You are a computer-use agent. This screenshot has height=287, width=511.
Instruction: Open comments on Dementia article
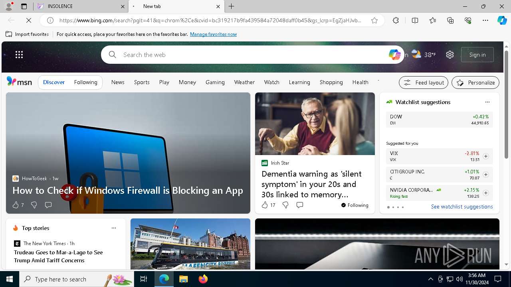(x=300, y=205)
